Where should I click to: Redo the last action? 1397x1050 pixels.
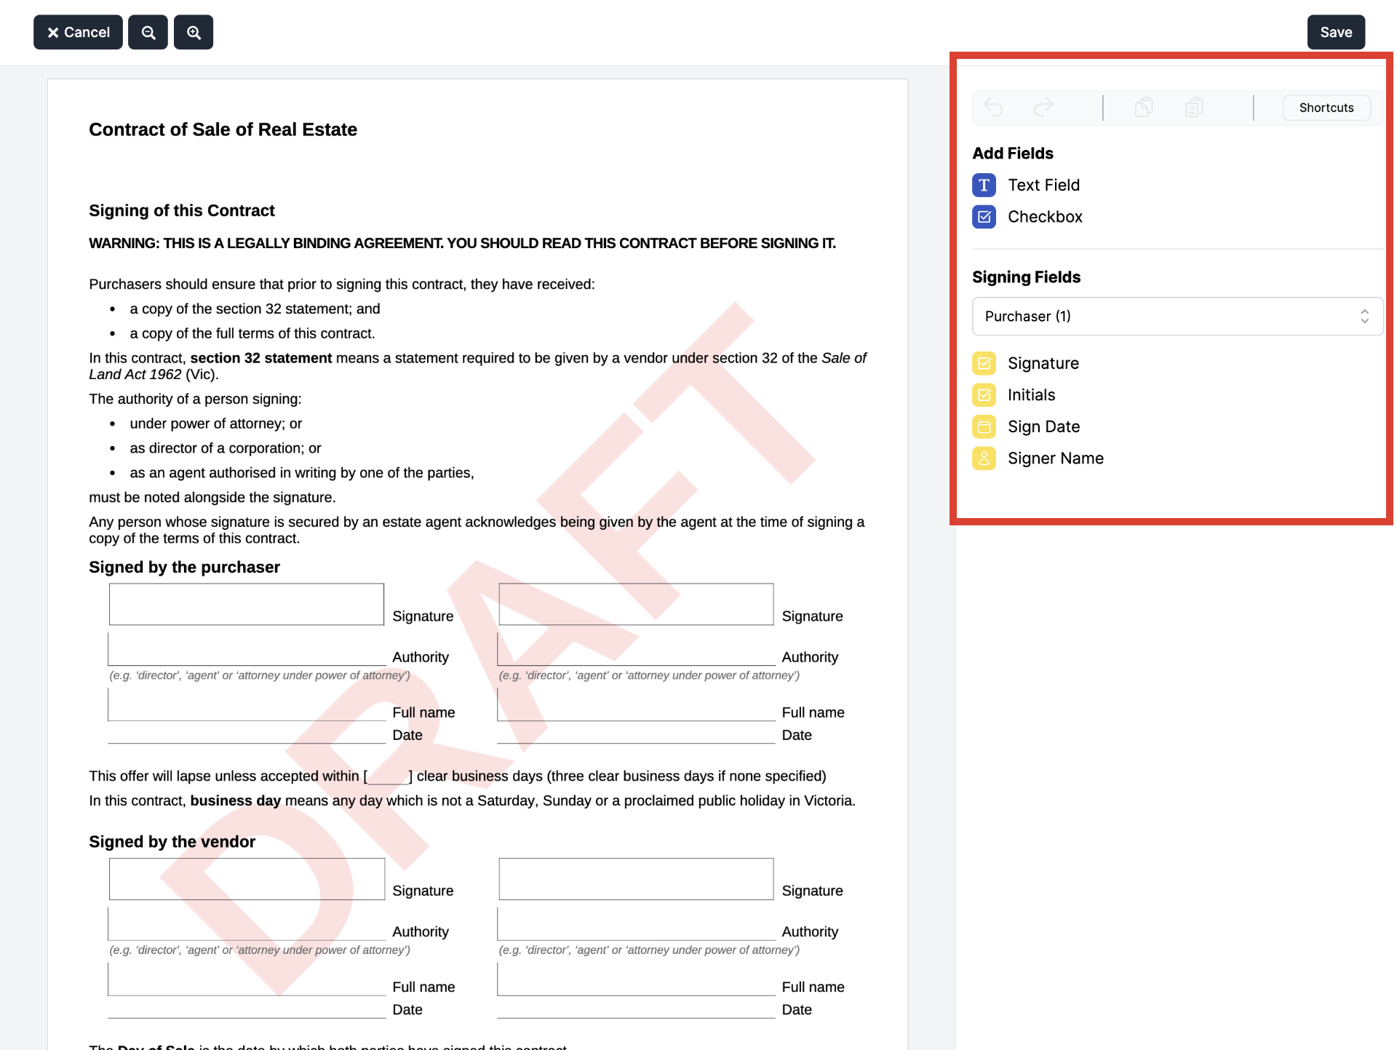point(1043,108)
